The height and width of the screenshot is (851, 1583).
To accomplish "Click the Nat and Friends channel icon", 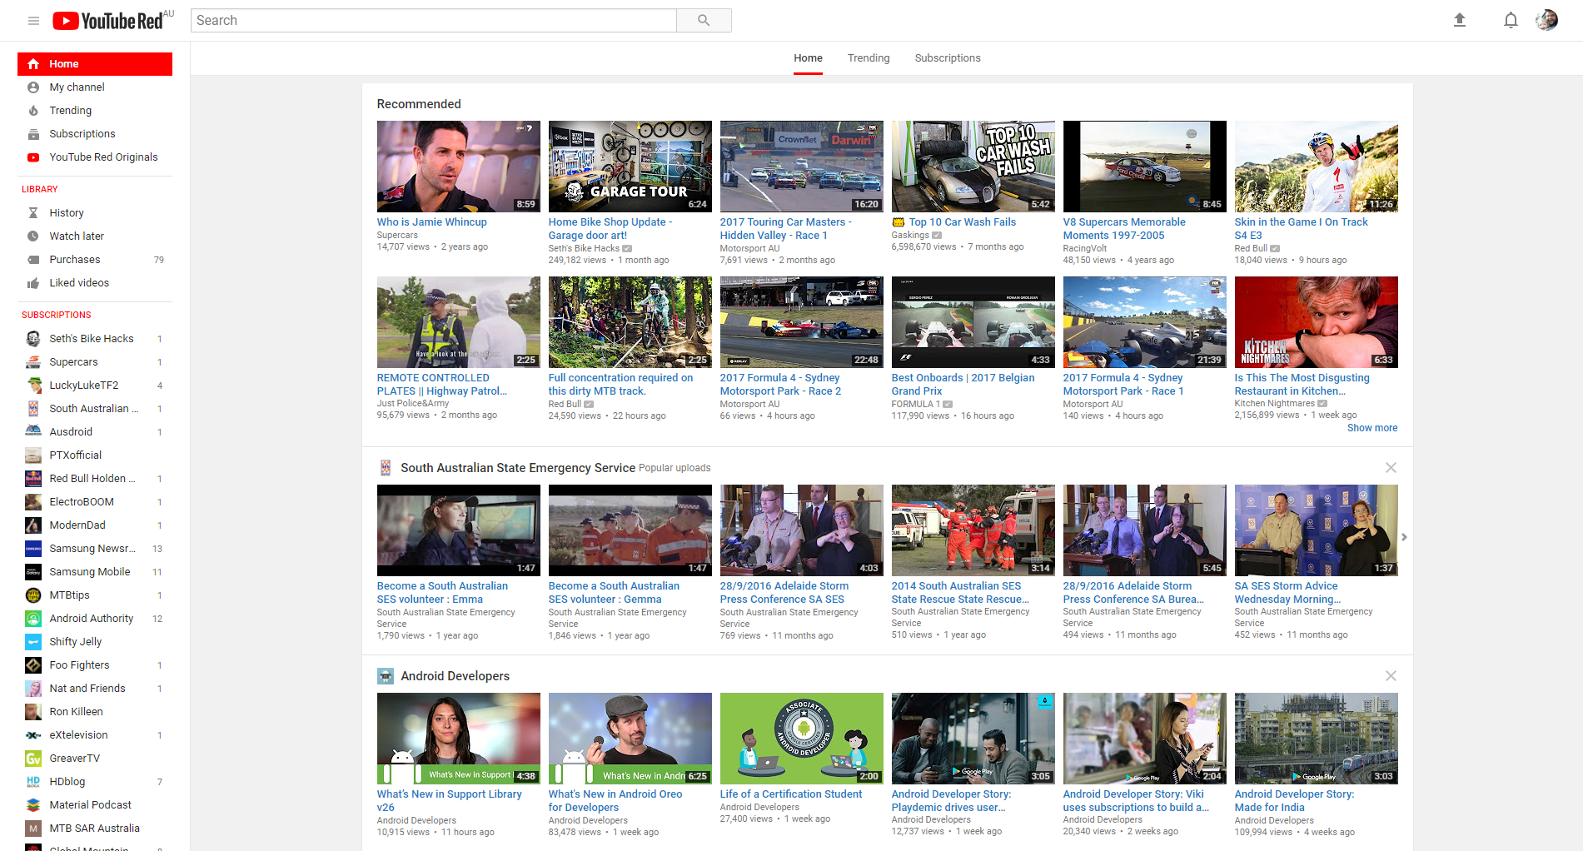I will tap(33, 689).
